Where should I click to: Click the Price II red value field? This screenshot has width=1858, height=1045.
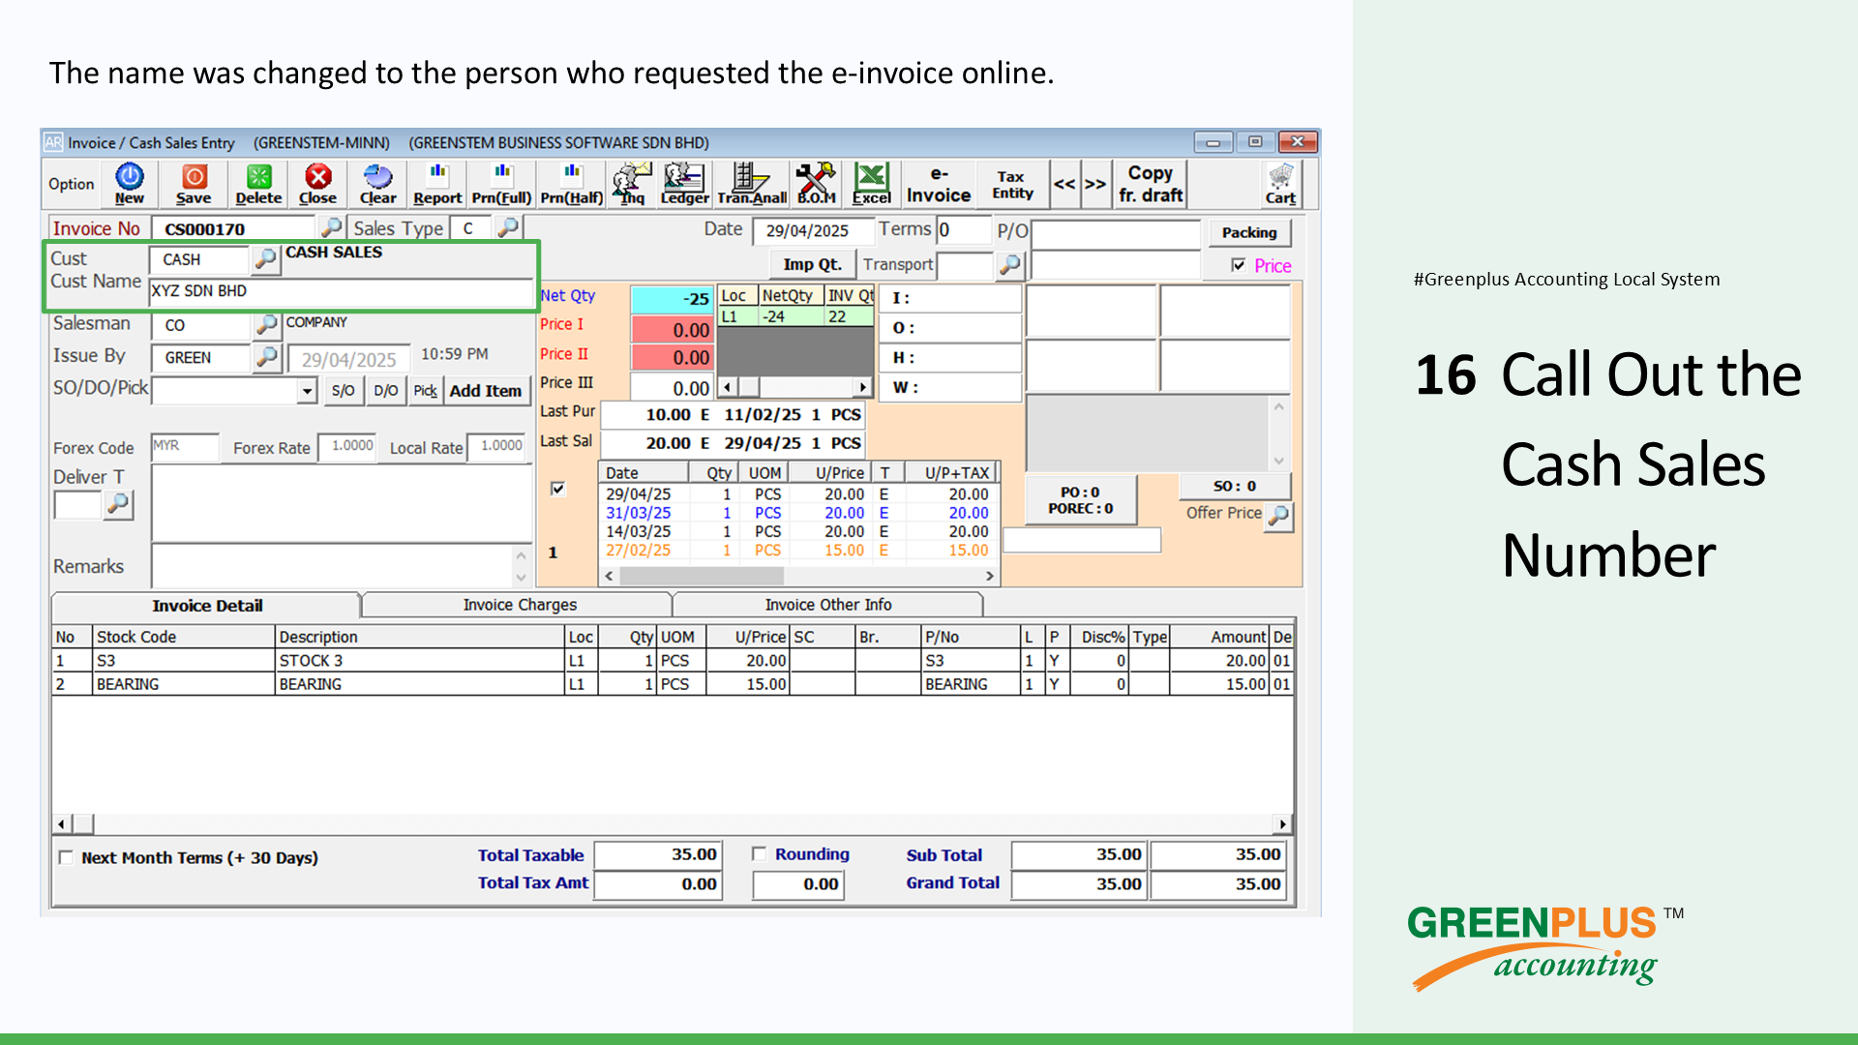click(x=672, y=358)
